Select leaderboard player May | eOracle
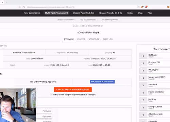This screenshot has width=170, height=122. [x=155, y=107]
